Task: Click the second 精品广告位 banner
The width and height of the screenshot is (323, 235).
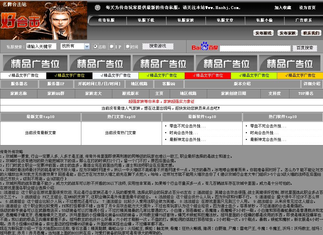Action: (x=100, y=63)
